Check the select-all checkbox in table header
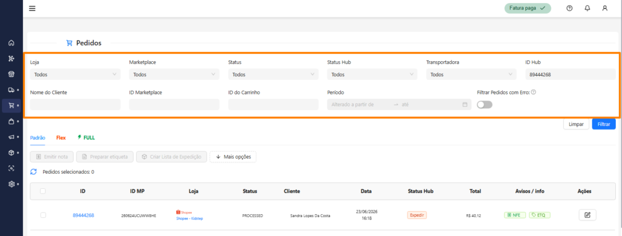The height and width of the screenshot is (236, 622). coord(43,191)
